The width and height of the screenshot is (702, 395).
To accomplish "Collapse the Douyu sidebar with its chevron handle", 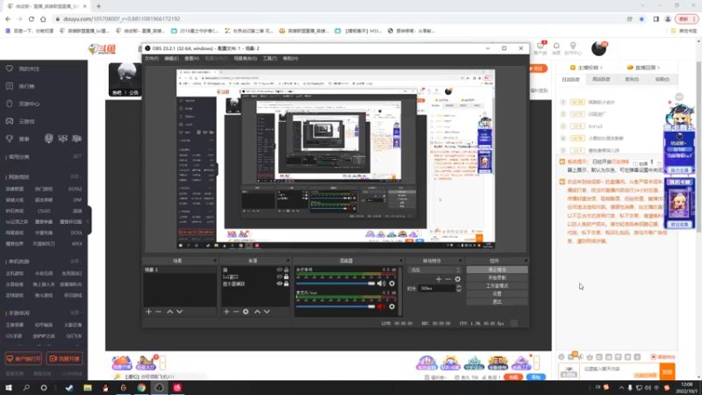I will click(90, 220).
